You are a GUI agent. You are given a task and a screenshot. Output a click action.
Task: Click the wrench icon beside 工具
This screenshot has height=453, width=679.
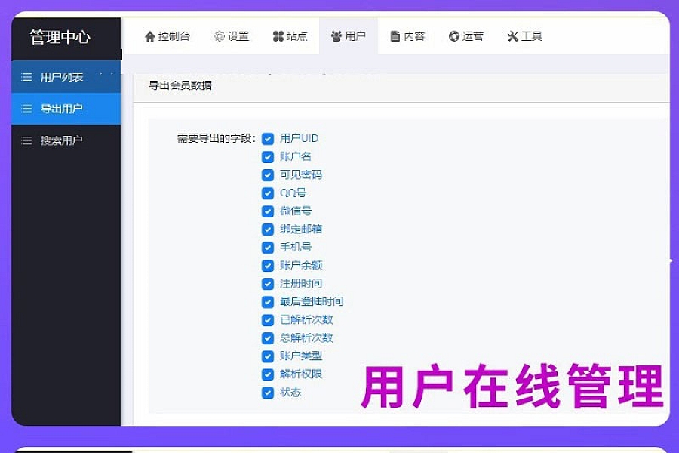513,36
